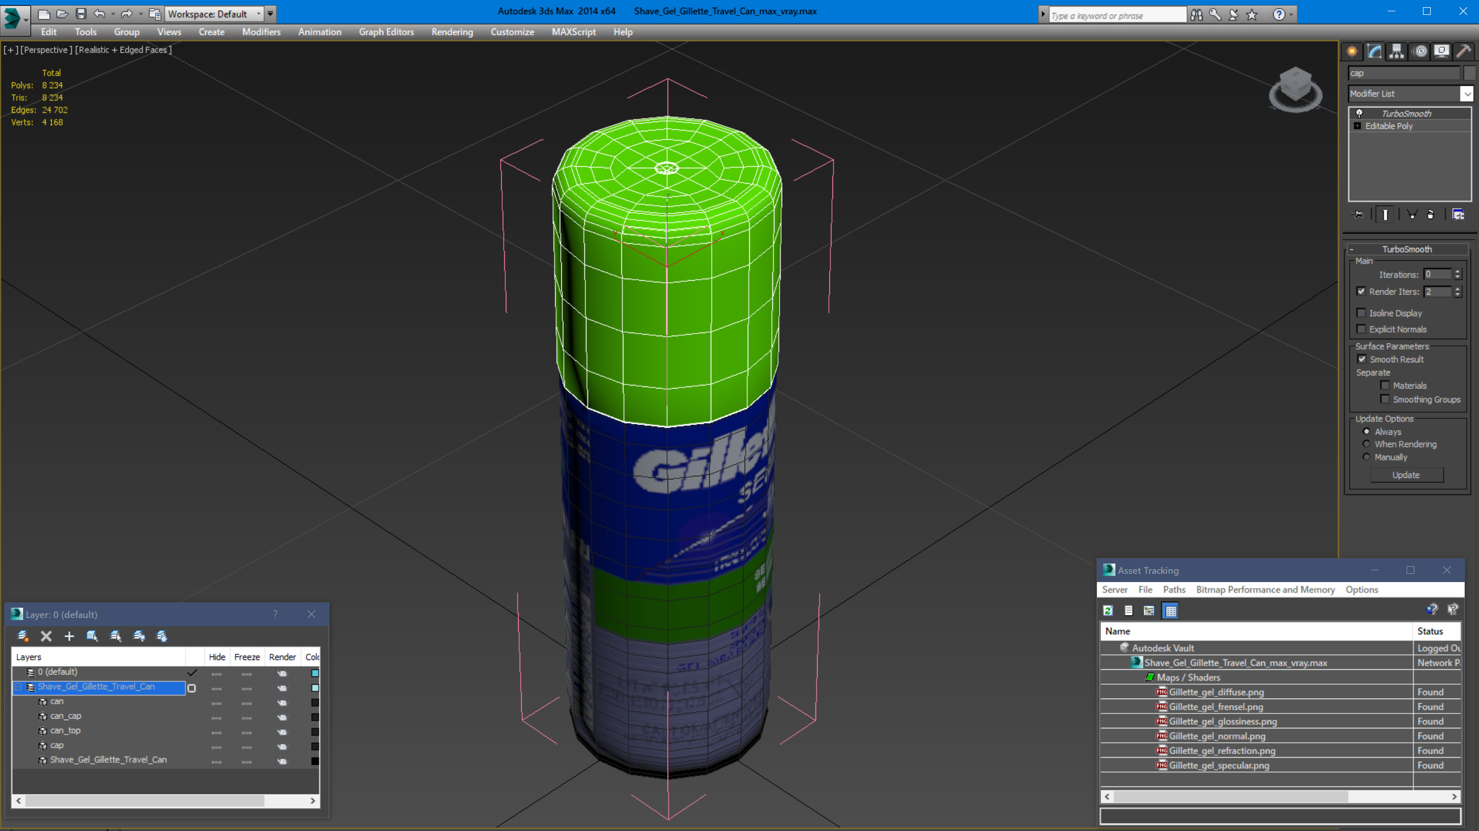
Task: Select the When Rendering radio option
Action: coord(1367,444)
